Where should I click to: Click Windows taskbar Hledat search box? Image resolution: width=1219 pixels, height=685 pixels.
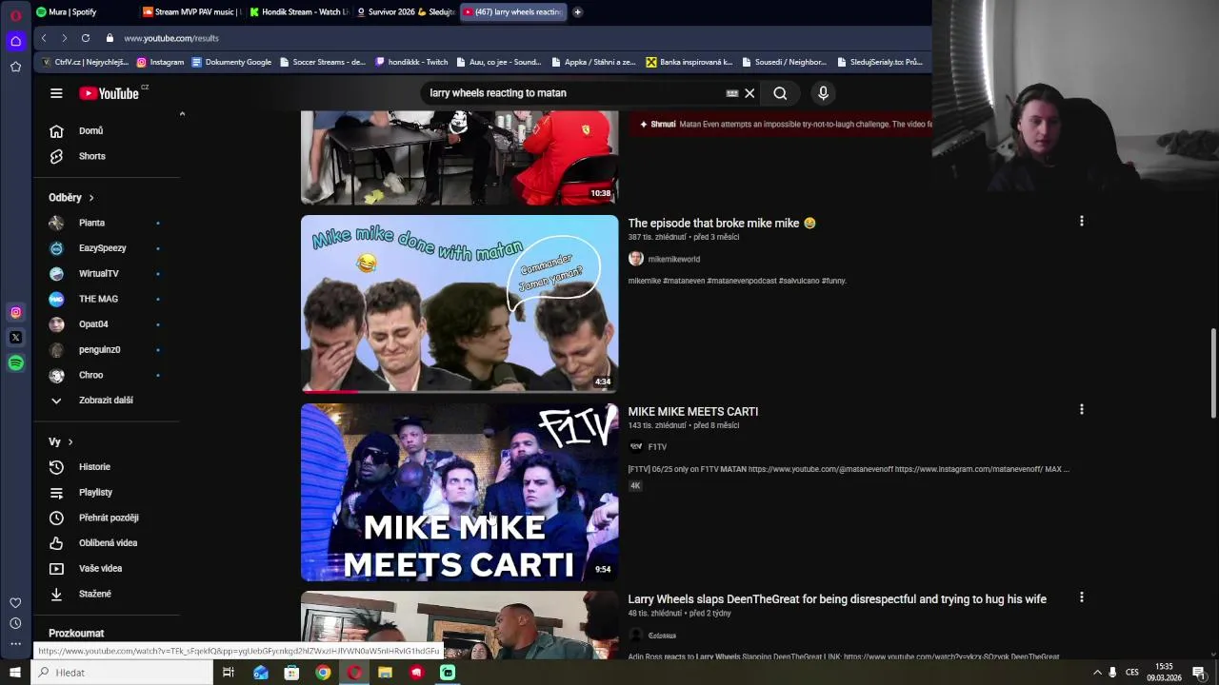click(123, 673)
